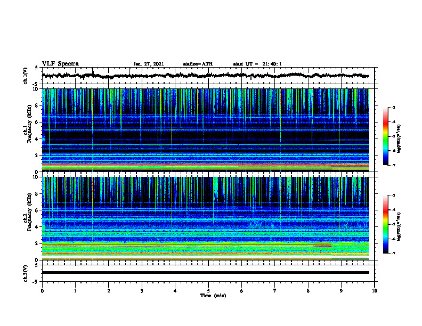Click the "5" tick on time axis

[208, 291]
